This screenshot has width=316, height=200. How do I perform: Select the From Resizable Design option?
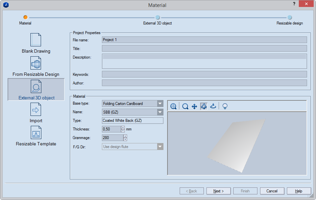(36, 63)
